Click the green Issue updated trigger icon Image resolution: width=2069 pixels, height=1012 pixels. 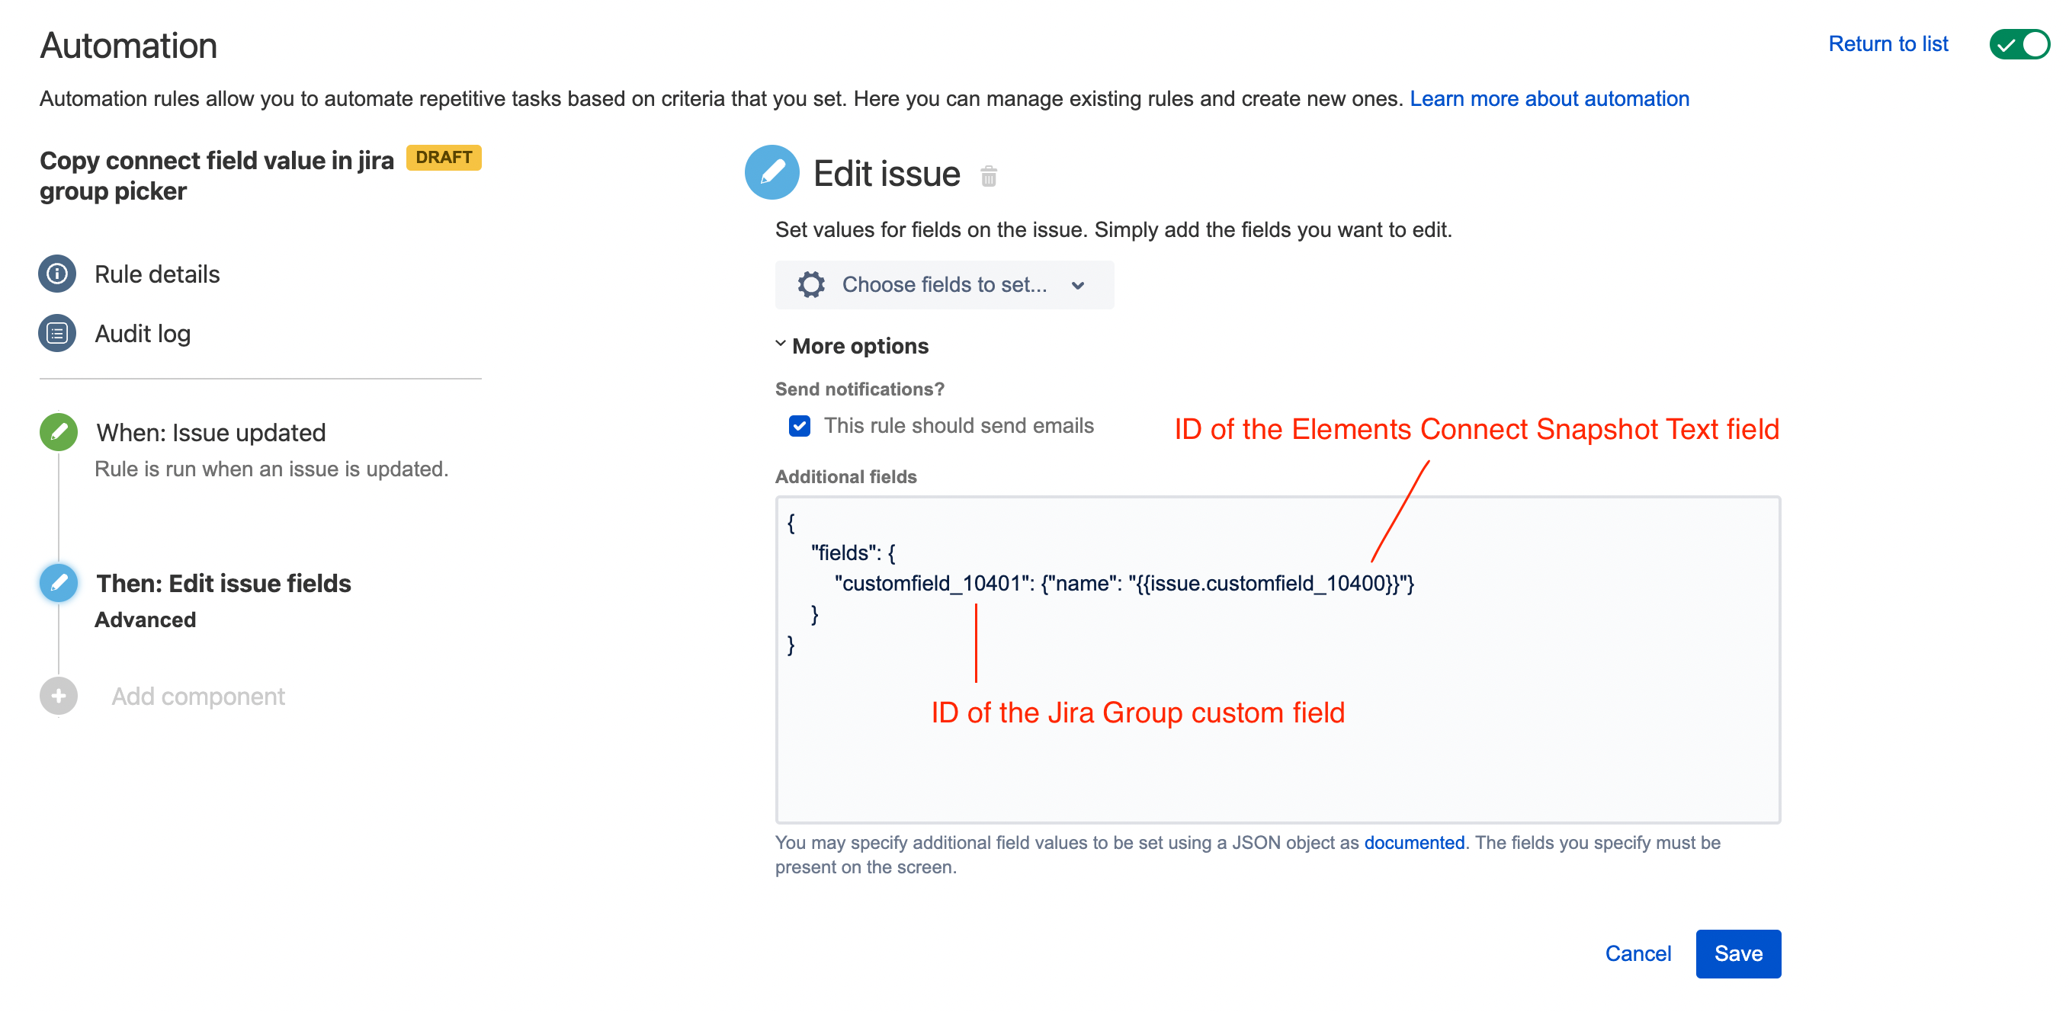point(59,432)
